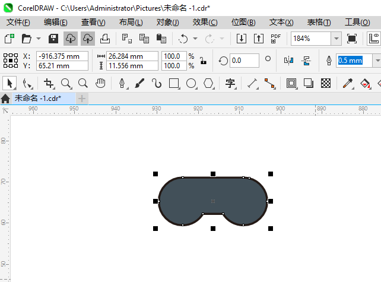Click the Redo arrow icon

[209, 39]
